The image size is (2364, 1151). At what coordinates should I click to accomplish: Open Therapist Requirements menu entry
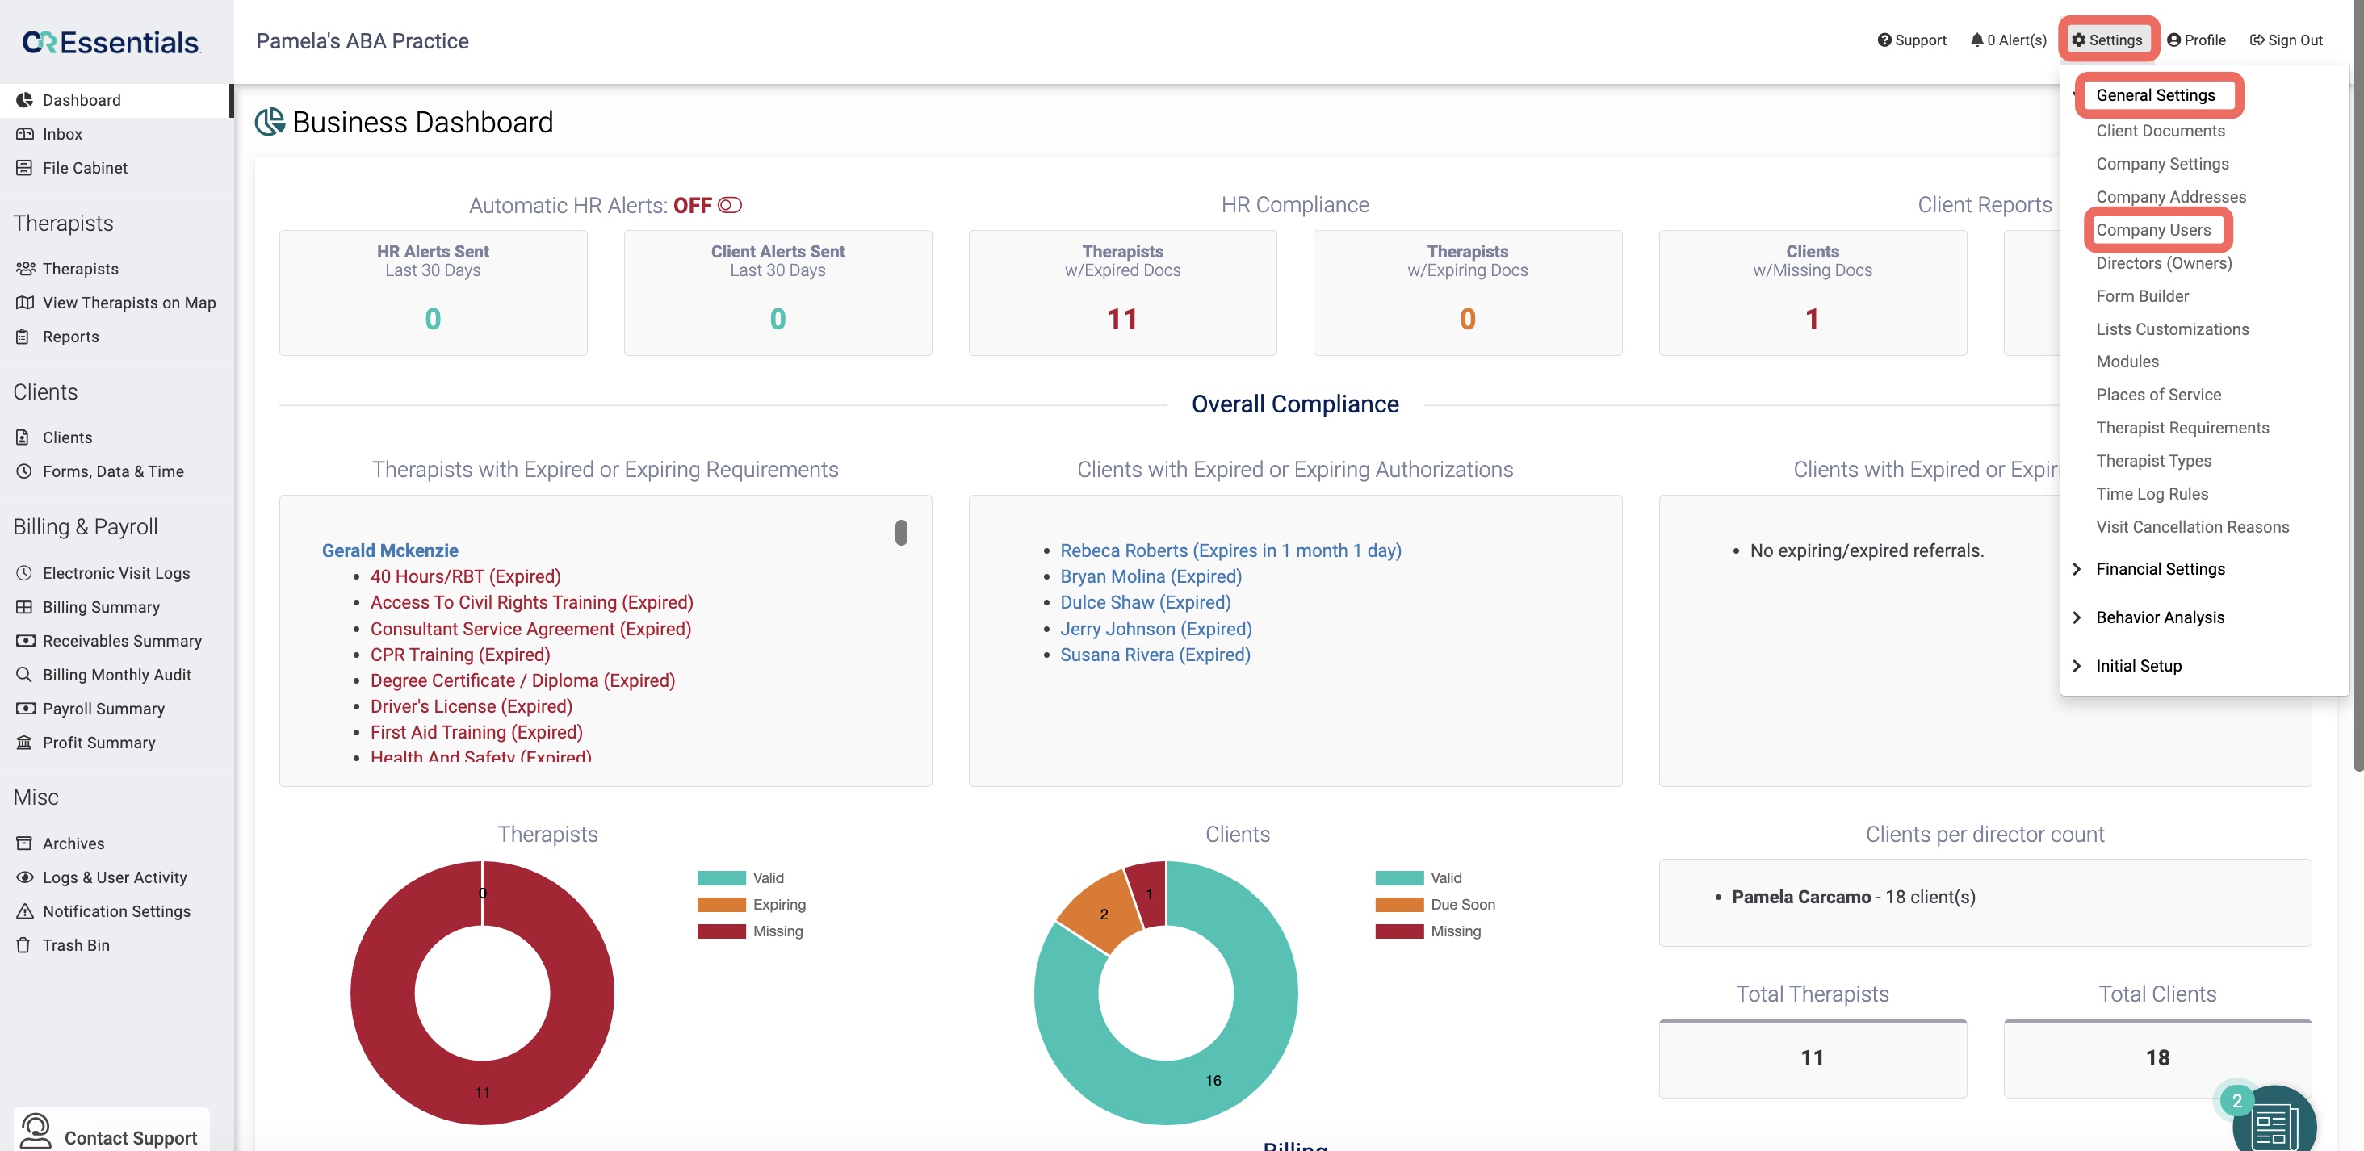tap(2182, 427)
